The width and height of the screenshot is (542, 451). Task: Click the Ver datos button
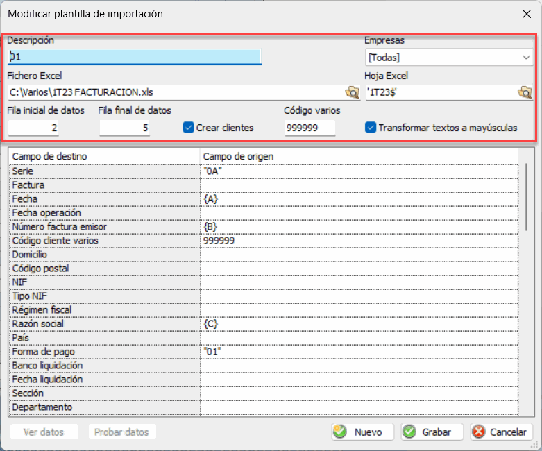pyautogui.click(x=44, y=432)
